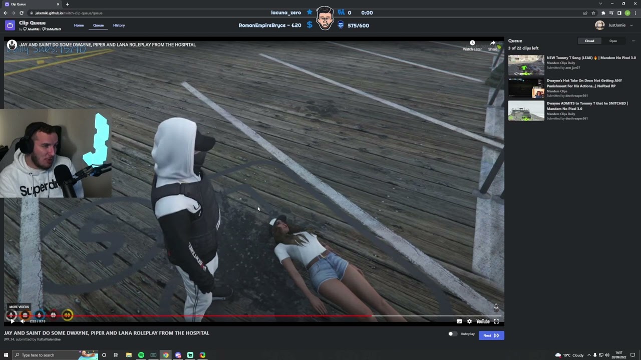Expand the JustJamie account dropdown
The image size is (641, 360).
(631, 25)
